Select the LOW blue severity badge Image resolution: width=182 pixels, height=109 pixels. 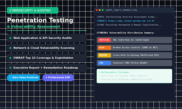click(x=104, y=63)
